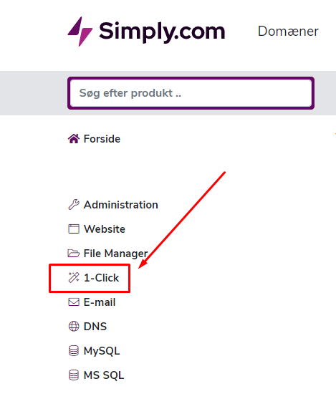Screen dimensions: 336x404
Task: Click the MySQL database icon
Action: pos(74,351)
